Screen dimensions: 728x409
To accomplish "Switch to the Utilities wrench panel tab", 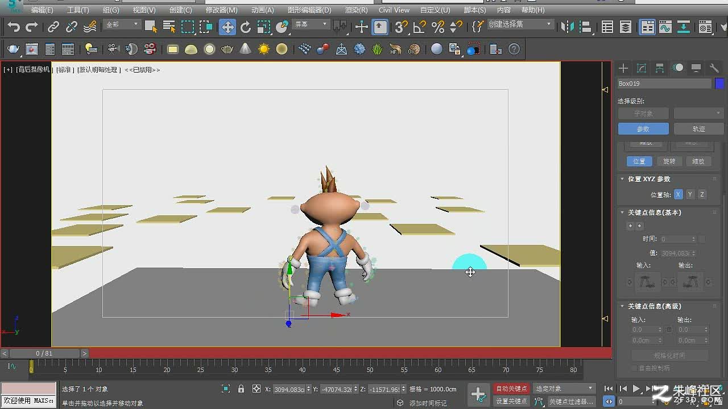I will coord(714,68).
